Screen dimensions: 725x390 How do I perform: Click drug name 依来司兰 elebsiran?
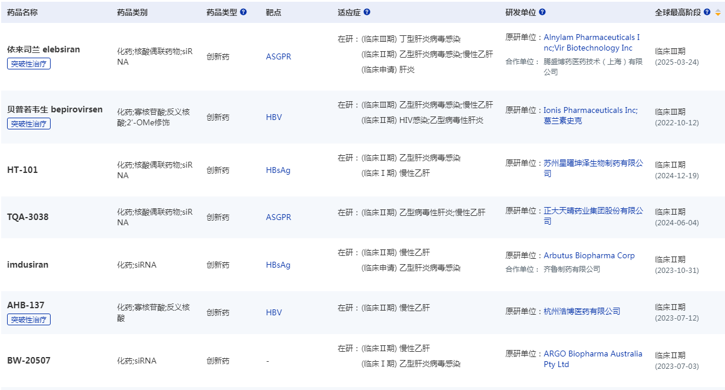click(x=44, y=49)
